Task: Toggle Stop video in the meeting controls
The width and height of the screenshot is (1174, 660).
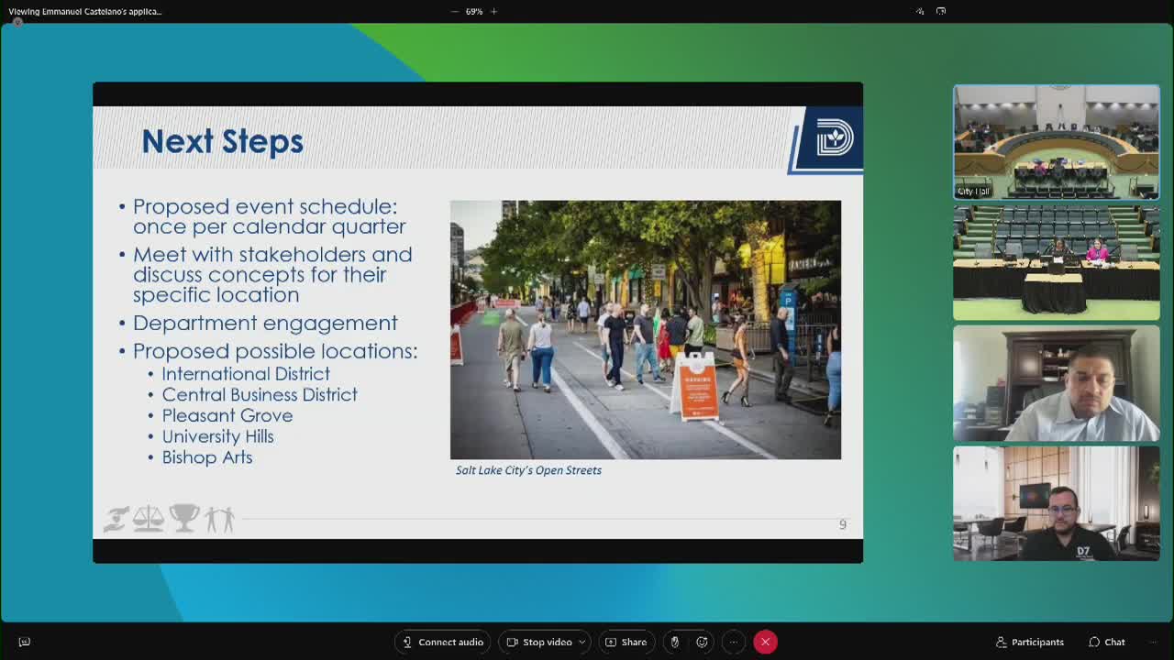Action: [540, 642]
